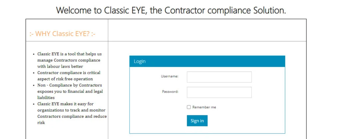
Task: Click 'Contractors compliance and reduce risk' text
Action: pos(72,119)
